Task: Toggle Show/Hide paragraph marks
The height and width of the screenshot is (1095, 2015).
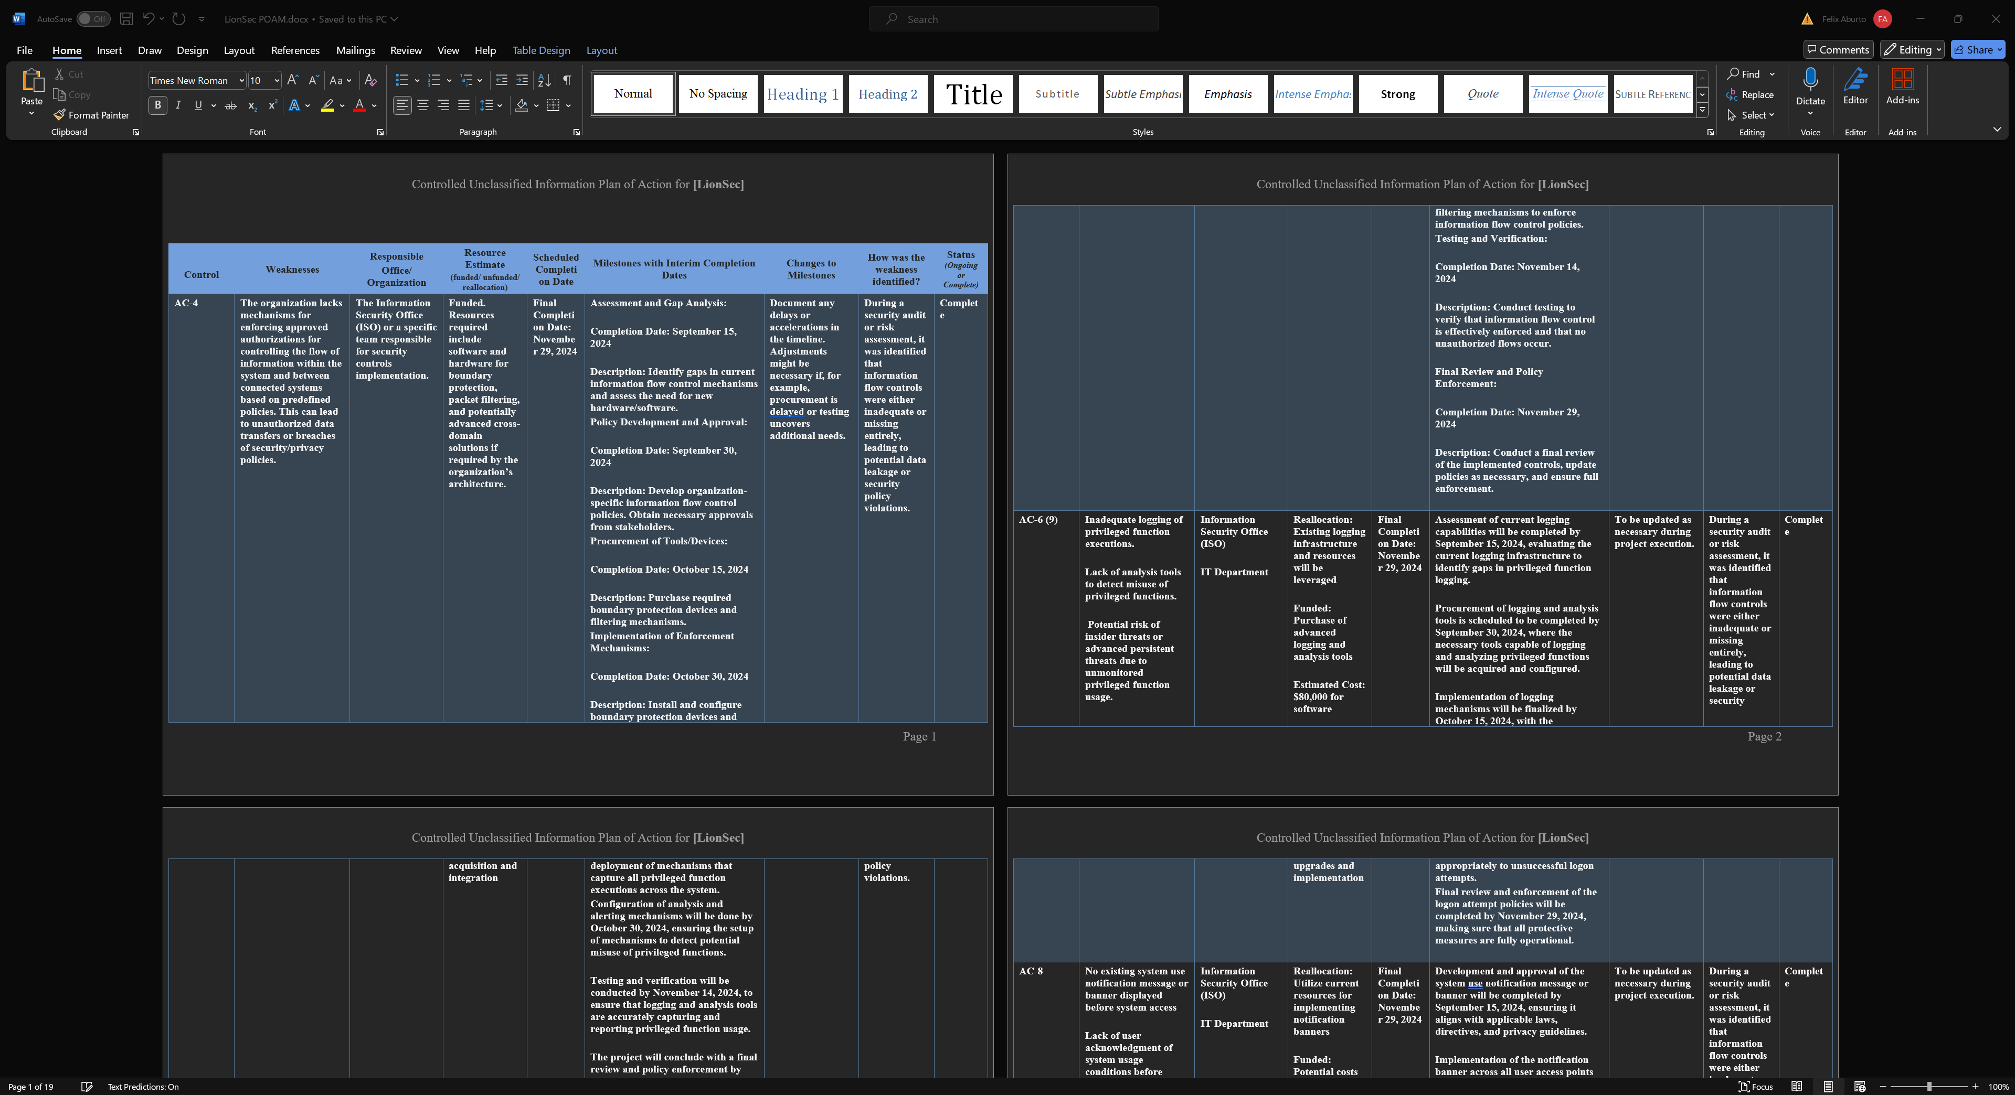Action: [x=566, y=81]
